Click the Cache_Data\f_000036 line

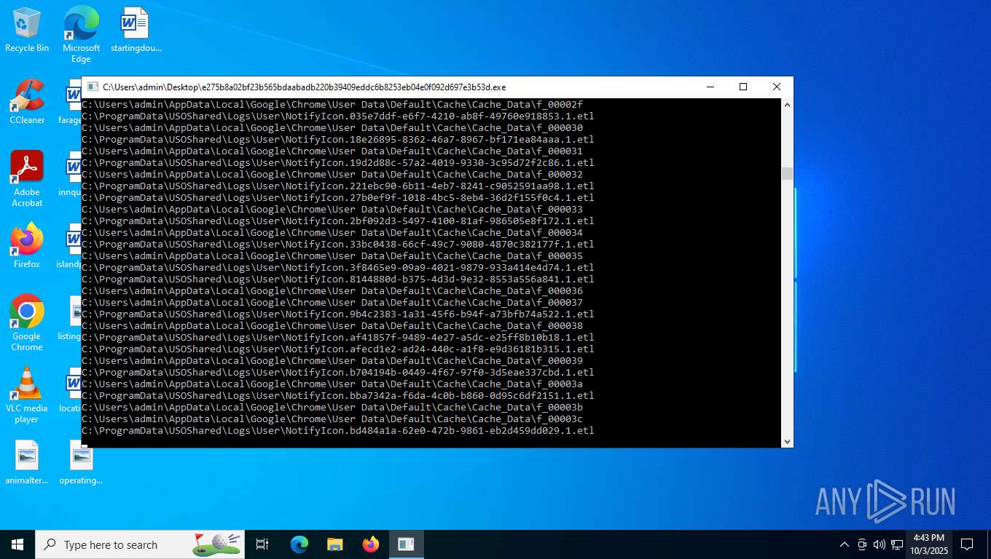coord(332,291)
